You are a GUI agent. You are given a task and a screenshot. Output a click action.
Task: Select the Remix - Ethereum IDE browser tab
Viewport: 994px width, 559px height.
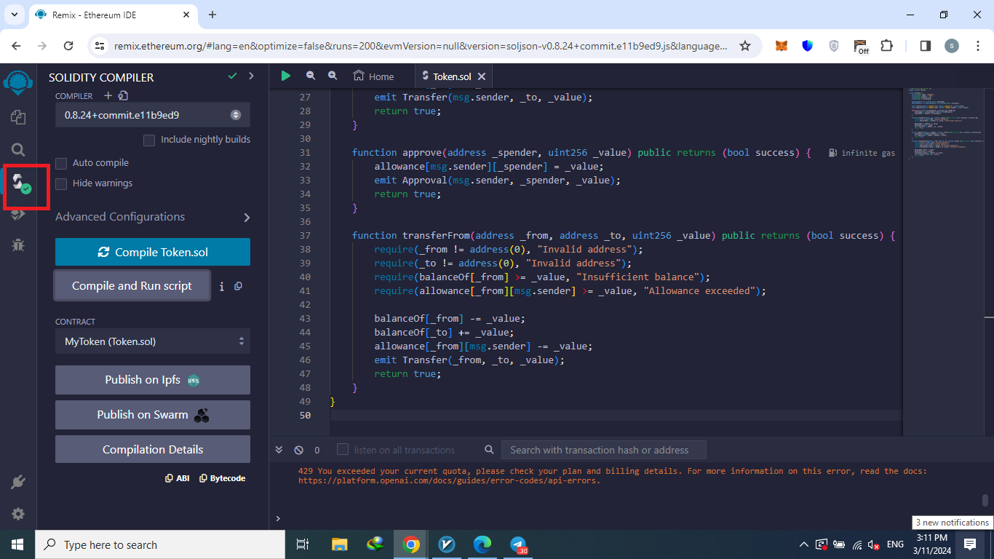112,15
